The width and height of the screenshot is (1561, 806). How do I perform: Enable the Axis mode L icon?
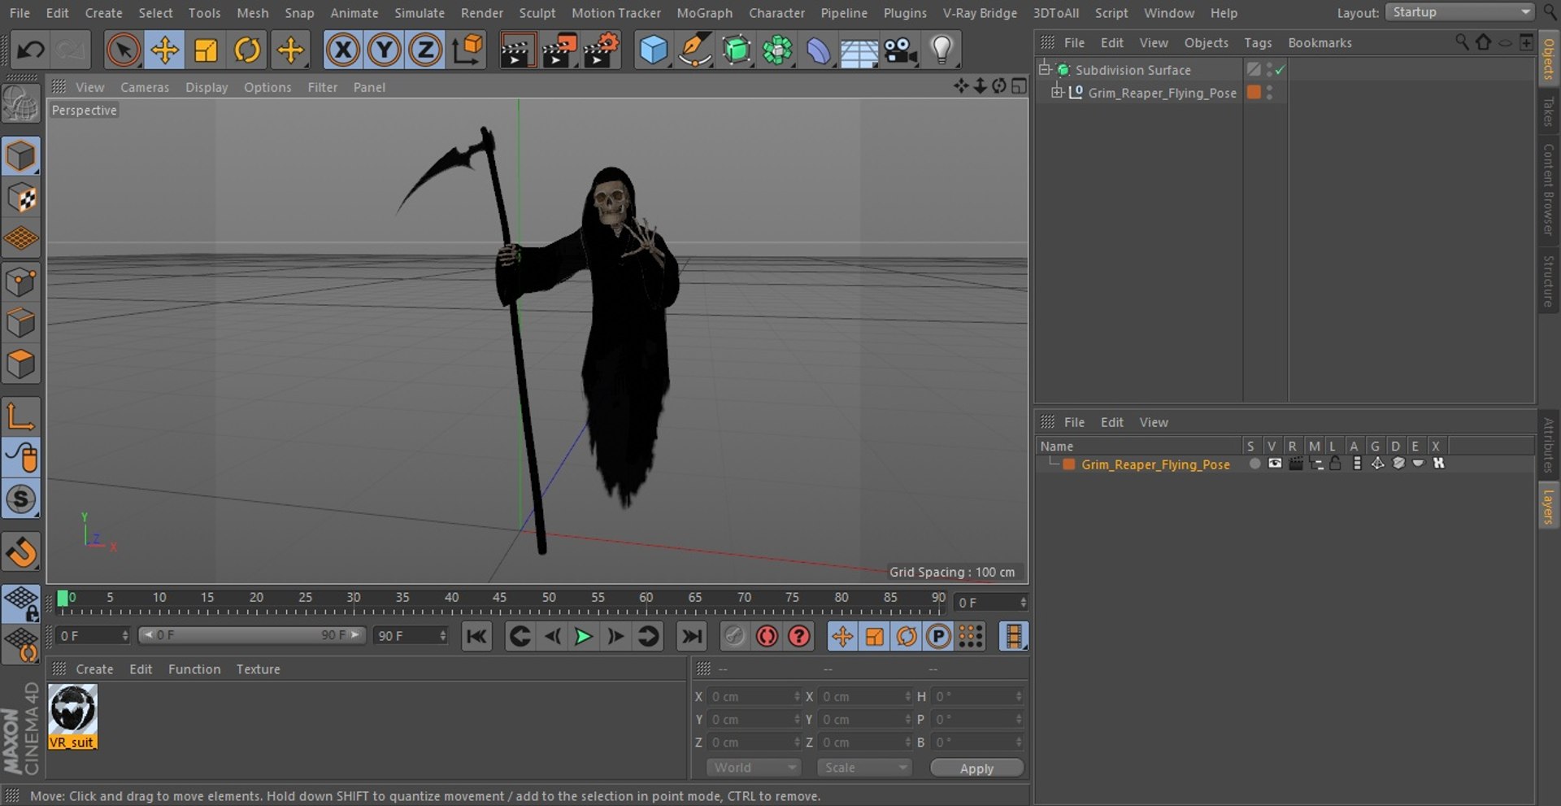click(21, 416)
